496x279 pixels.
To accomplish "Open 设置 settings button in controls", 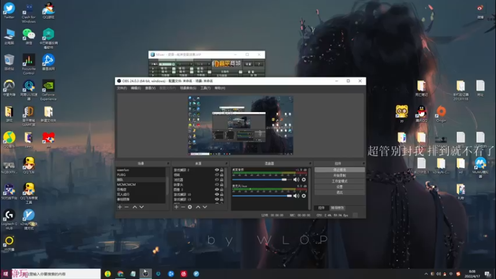I will click(339, 187).
